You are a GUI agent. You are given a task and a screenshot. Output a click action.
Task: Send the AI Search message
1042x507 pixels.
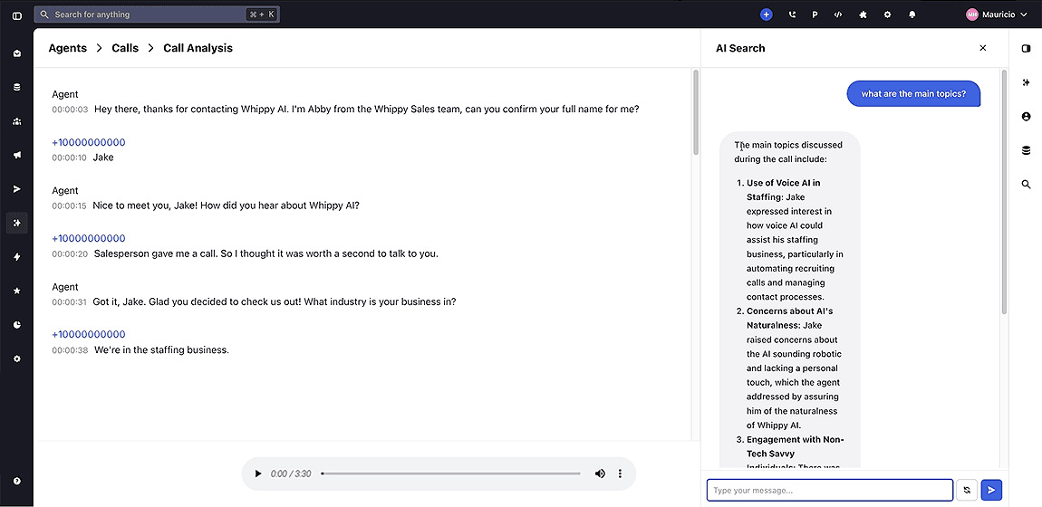991,491
